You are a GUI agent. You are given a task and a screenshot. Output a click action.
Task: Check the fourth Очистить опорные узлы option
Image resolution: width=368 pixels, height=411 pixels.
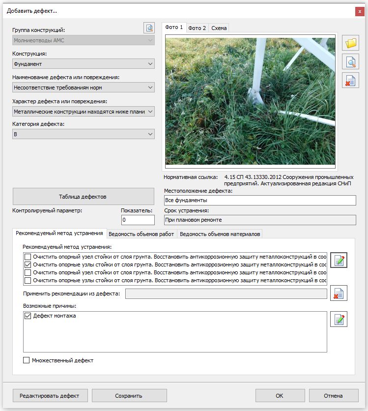coord(28,280)
